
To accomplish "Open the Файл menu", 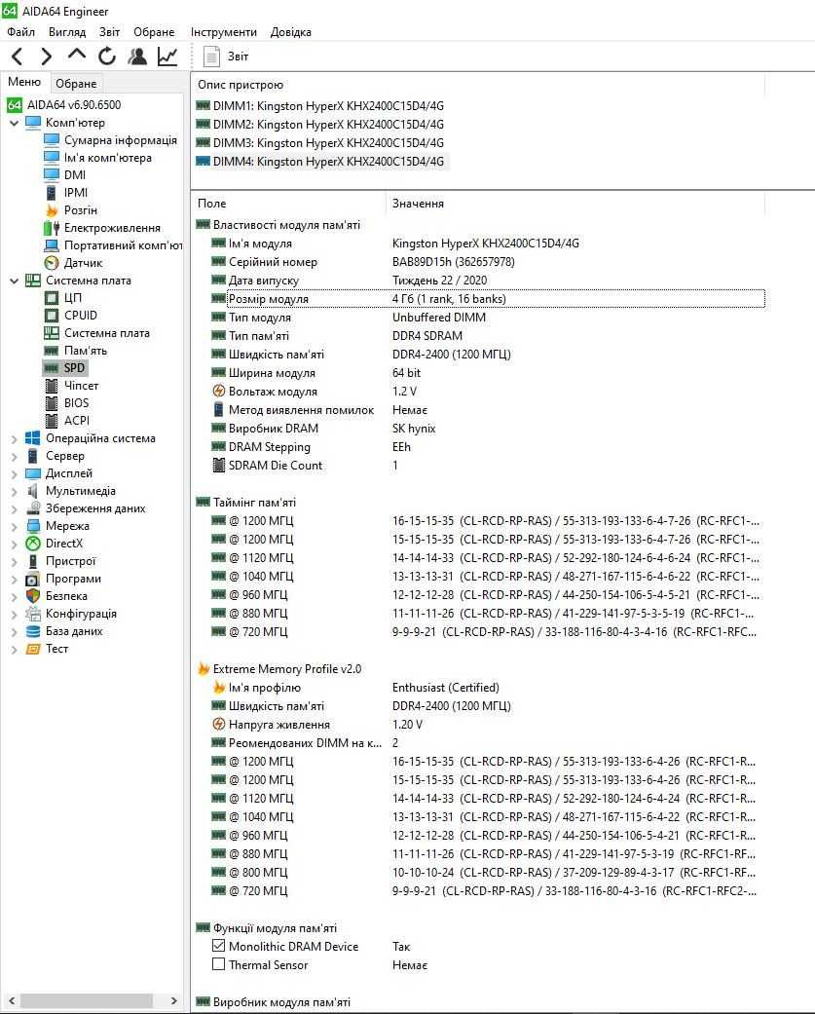I will (20, 32).
